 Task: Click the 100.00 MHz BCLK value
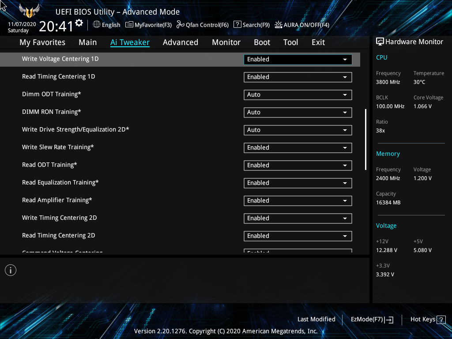point(390,106)
